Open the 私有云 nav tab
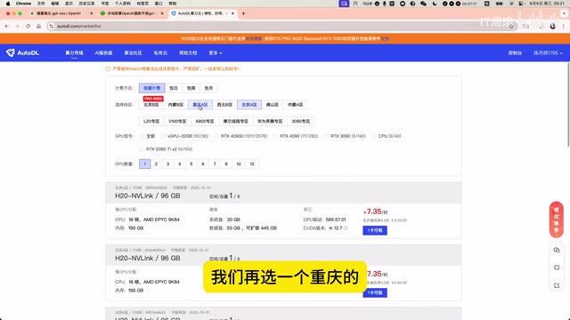 (160, 53)
